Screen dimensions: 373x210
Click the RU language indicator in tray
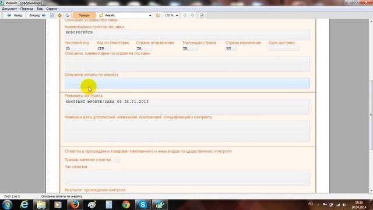click(x=311, y=204)
